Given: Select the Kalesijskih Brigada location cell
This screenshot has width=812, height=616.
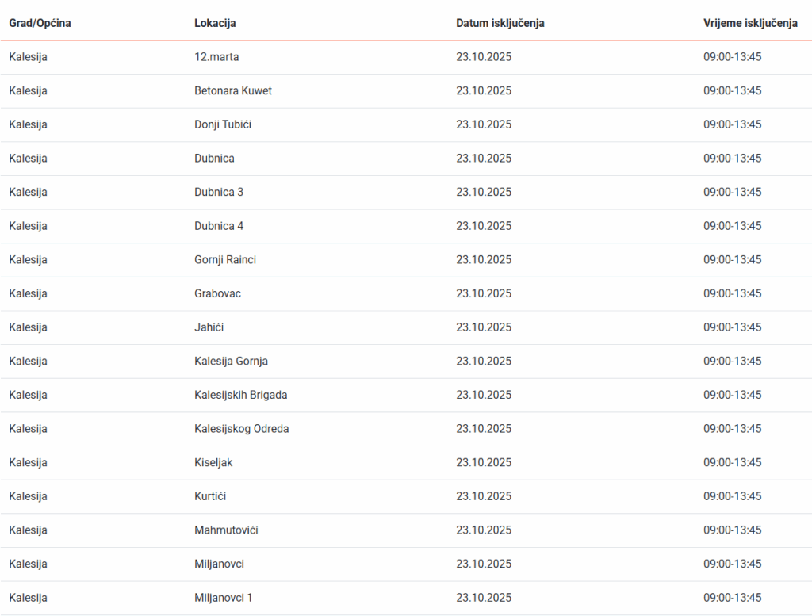Looking at the screenshot, I should coord(240,395).
